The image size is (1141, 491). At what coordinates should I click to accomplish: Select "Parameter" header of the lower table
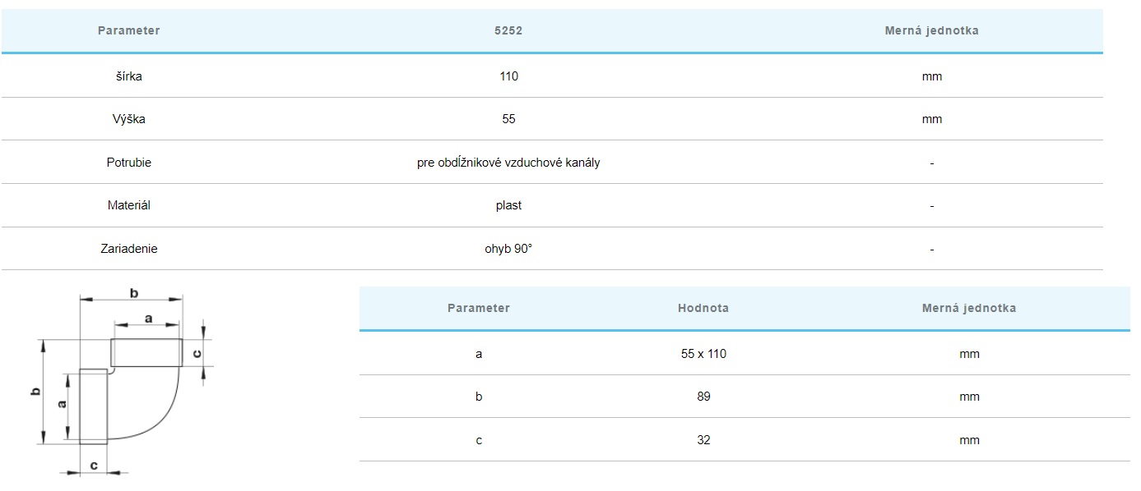click(478, 308)
